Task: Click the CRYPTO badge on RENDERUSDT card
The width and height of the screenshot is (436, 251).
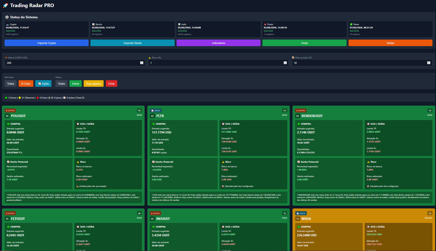Action: pyautogui.click(x=301, y=110)
